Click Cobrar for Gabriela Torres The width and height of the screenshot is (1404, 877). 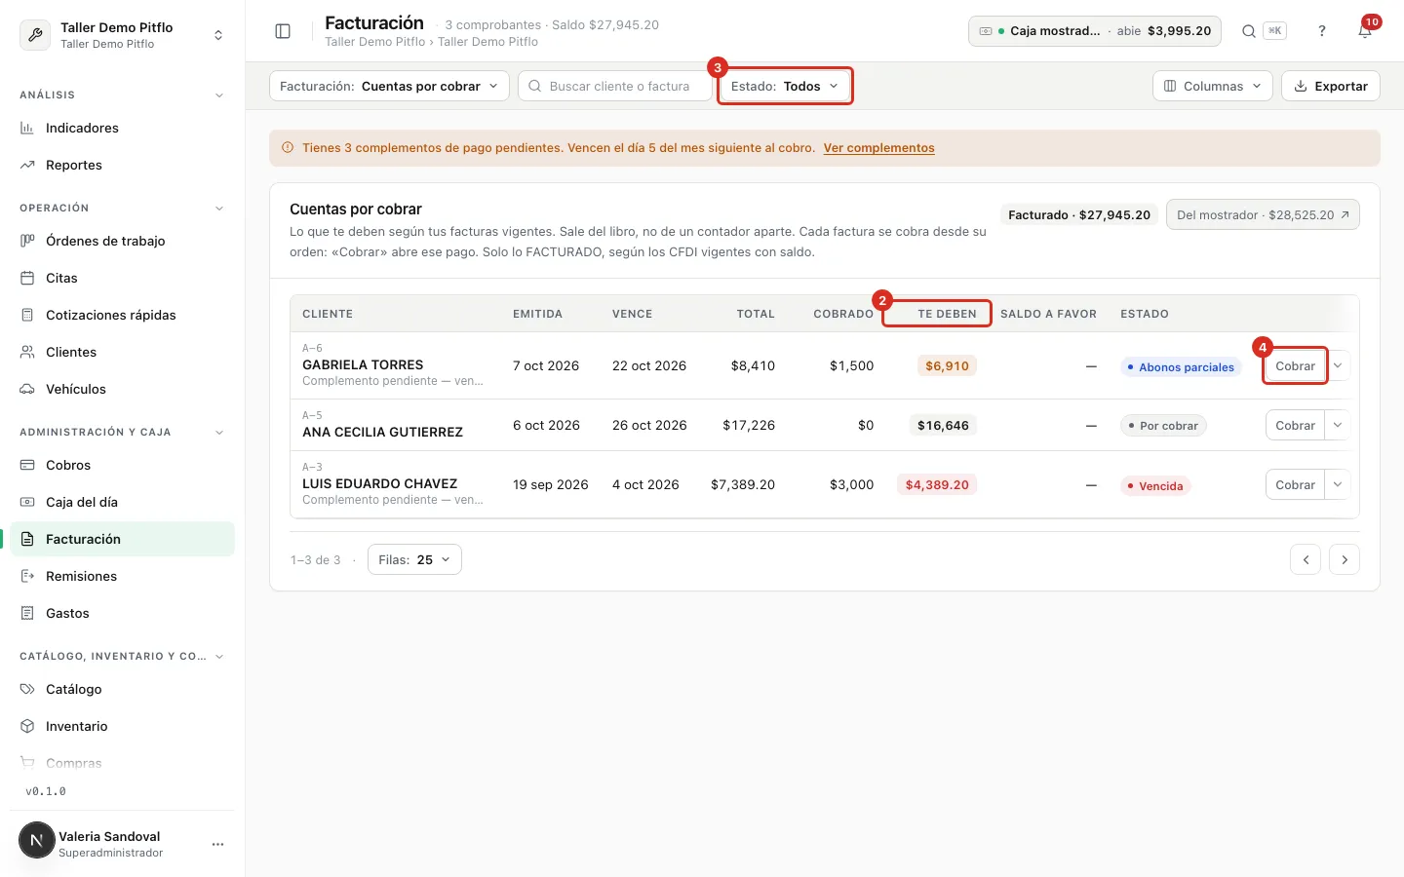click(x=1295, y=366)
